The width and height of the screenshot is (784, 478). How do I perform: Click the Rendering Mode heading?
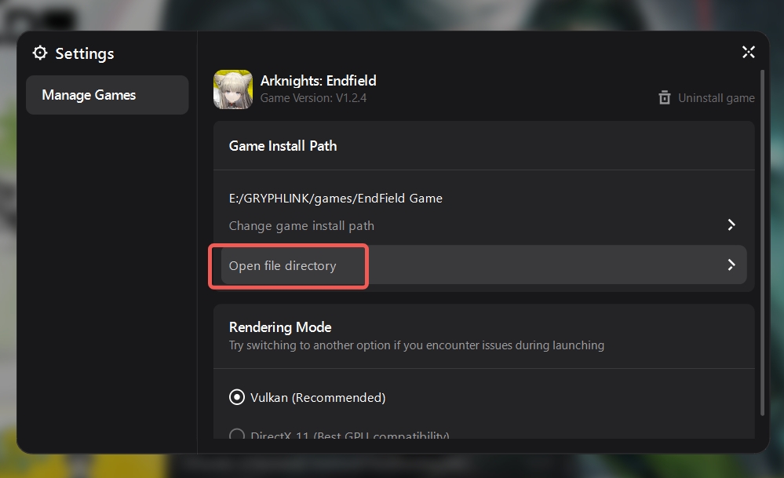280,327
